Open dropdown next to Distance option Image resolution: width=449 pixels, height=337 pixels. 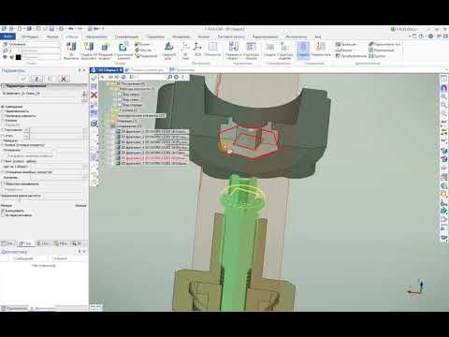click(x=27, y=130)
